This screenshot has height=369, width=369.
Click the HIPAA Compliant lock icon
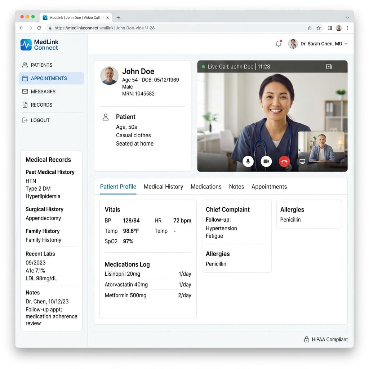point(307,339)
